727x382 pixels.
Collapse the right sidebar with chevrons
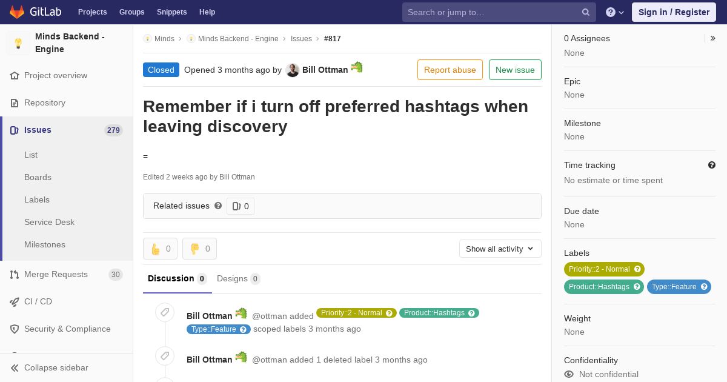(712, 38)
